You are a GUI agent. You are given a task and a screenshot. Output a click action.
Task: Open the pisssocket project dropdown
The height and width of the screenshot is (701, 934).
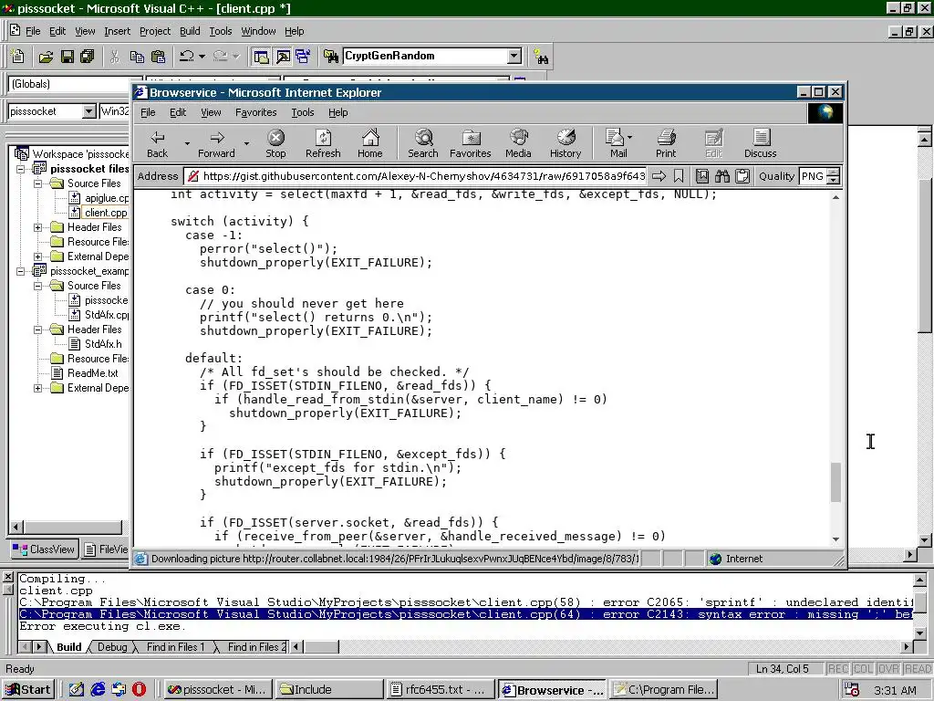point(88,111)
